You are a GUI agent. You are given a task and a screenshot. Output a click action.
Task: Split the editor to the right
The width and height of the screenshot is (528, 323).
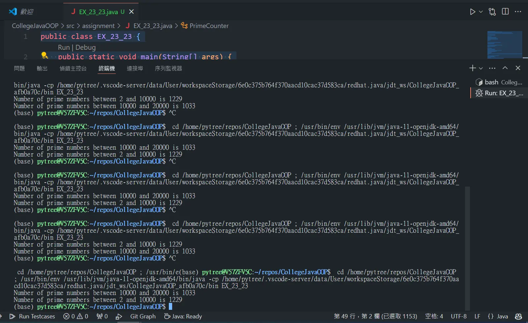point(505,12)
